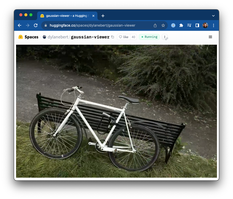Duplicate the Space via the copy icon

[x=112, y=37]
